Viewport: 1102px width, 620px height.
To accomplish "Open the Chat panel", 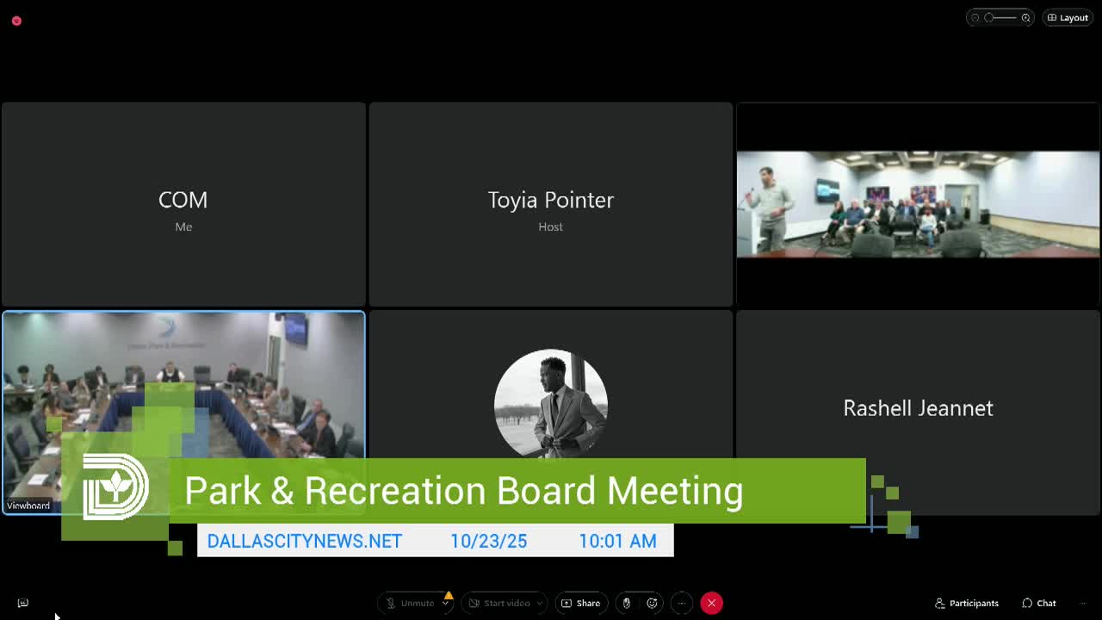I will (1039, 603).
